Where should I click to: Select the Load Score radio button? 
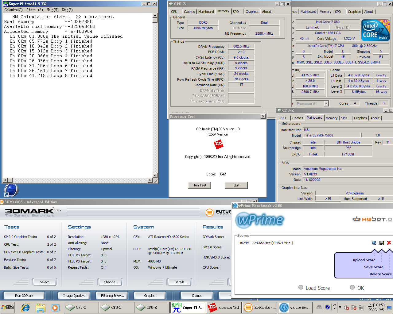[301, 287]
